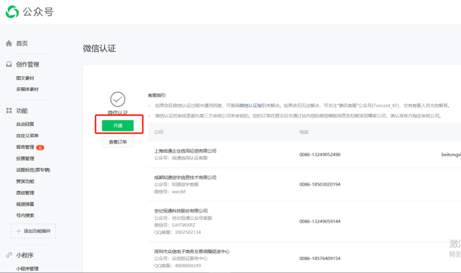The image size is (461, 273).
Task: Click the 微信认证 page title
Action: [x=100, y=49]
